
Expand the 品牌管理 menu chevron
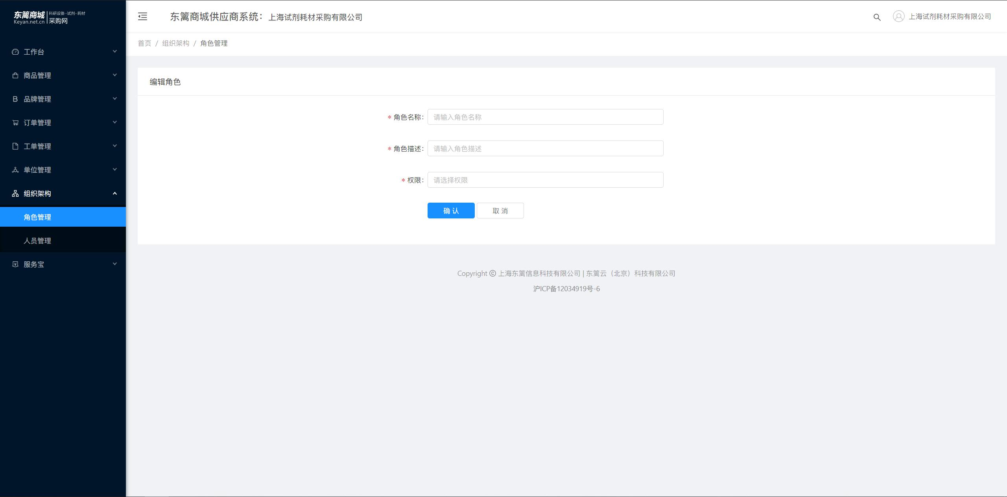[x=115, y=98]
